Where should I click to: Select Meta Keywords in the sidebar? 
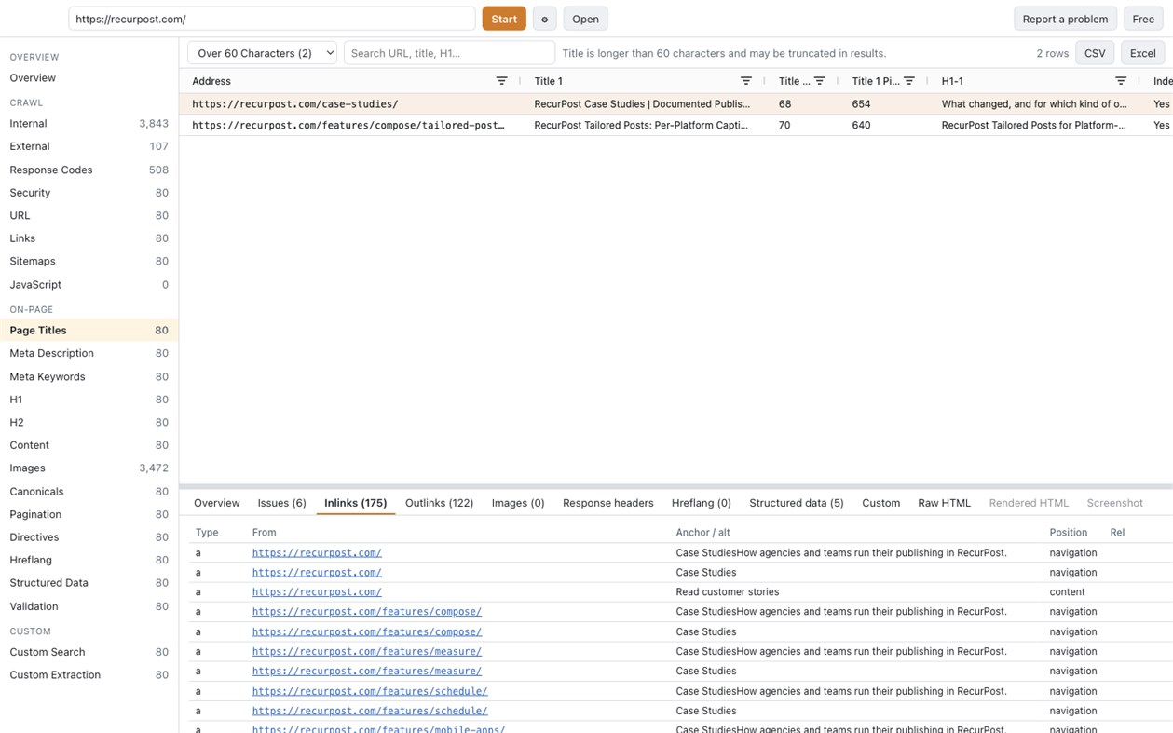[89, 376]
